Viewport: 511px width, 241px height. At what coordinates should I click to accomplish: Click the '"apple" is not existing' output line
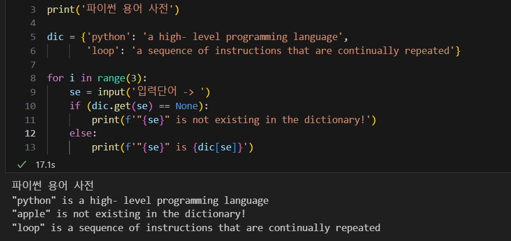coord(128,214)
